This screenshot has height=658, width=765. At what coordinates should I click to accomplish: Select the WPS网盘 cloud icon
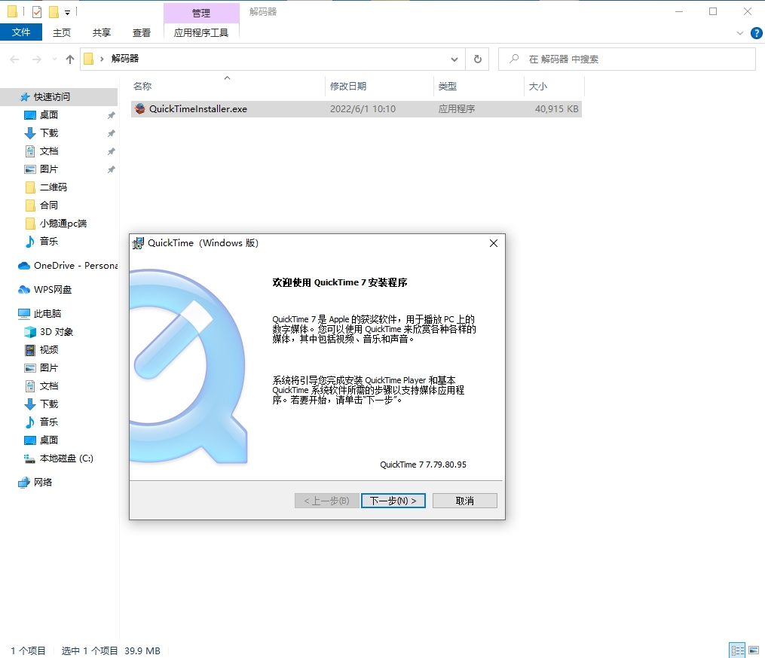coord(24,290)
